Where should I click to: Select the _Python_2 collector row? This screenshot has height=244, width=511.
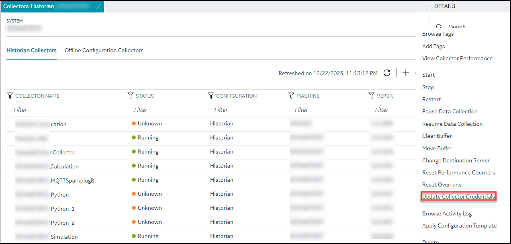point(211,222)
